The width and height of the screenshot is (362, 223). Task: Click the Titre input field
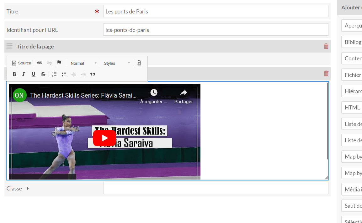click(x=216, y=11)
